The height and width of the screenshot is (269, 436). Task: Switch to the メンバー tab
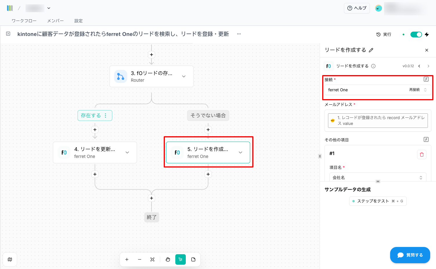coord(55,21)
